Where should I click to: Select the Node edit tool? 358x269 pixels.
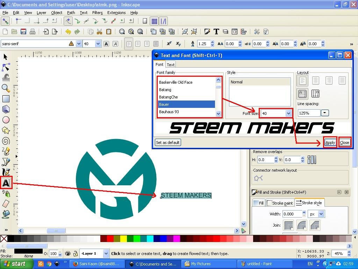pyautogui.click(x=6, y=67)
